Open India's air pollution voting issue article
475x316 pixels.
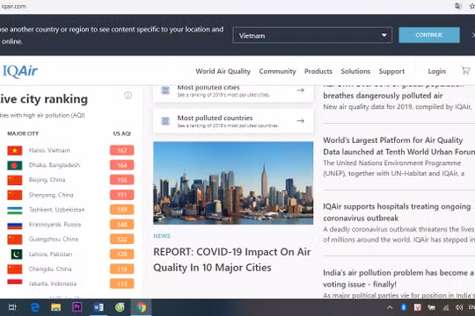pyautogui.click(x=398, y=278)
